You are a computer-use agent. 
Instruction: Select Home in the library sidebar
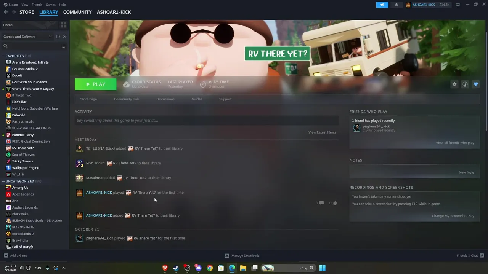(x=30, y=25)
